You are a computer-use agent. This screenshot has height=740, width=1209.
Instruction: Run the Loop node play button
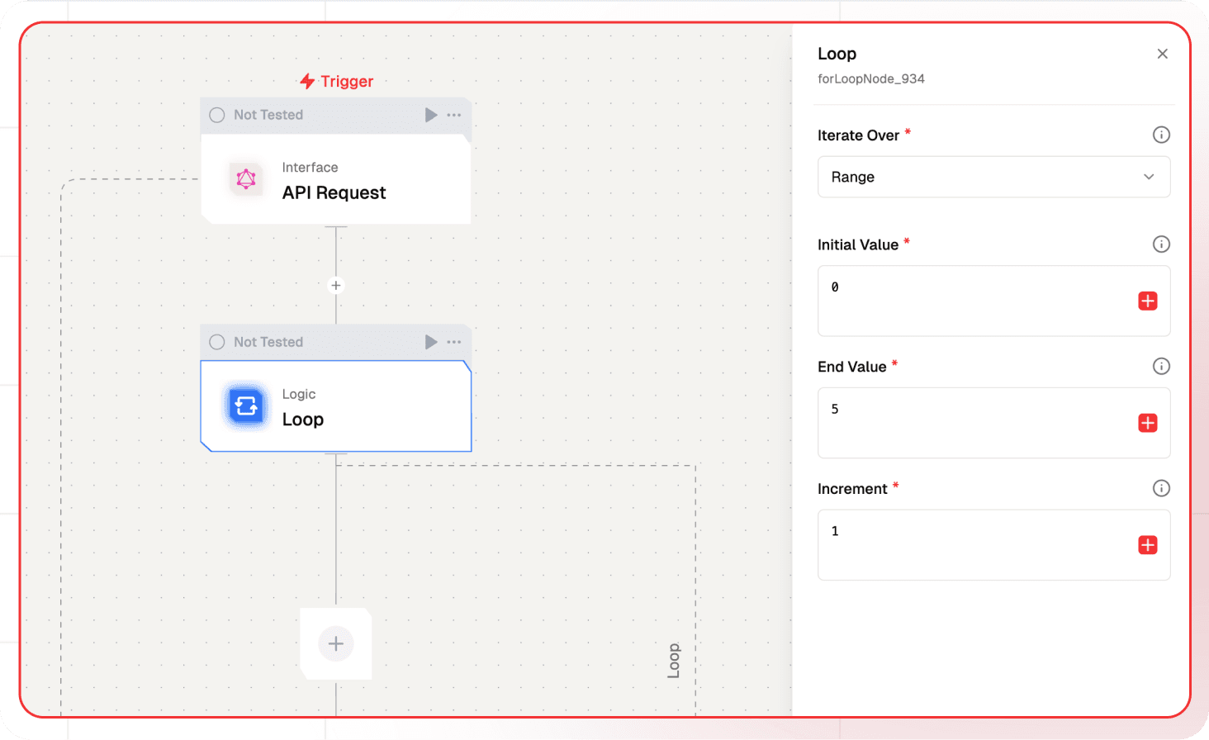tap(431, 342)
